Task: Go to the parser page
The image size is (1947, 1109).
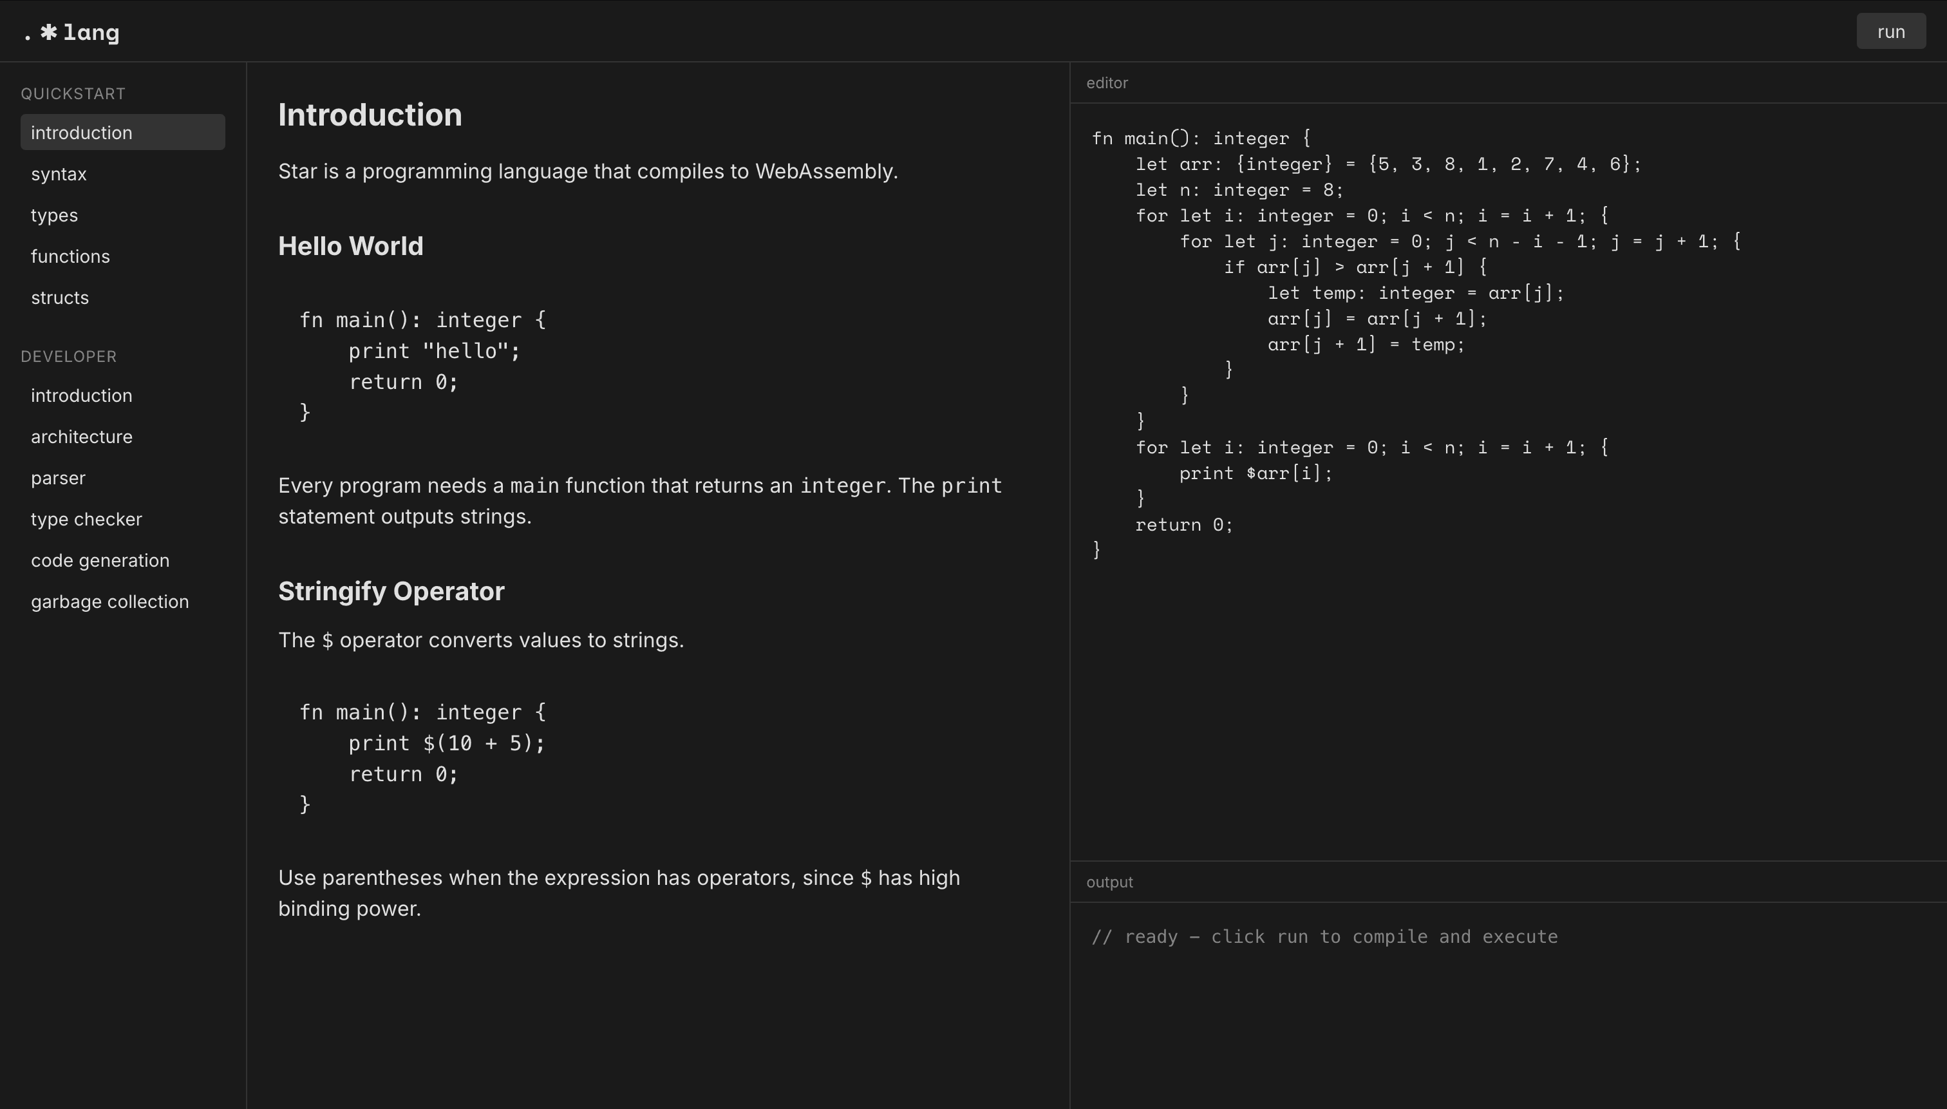Action: 58,478
